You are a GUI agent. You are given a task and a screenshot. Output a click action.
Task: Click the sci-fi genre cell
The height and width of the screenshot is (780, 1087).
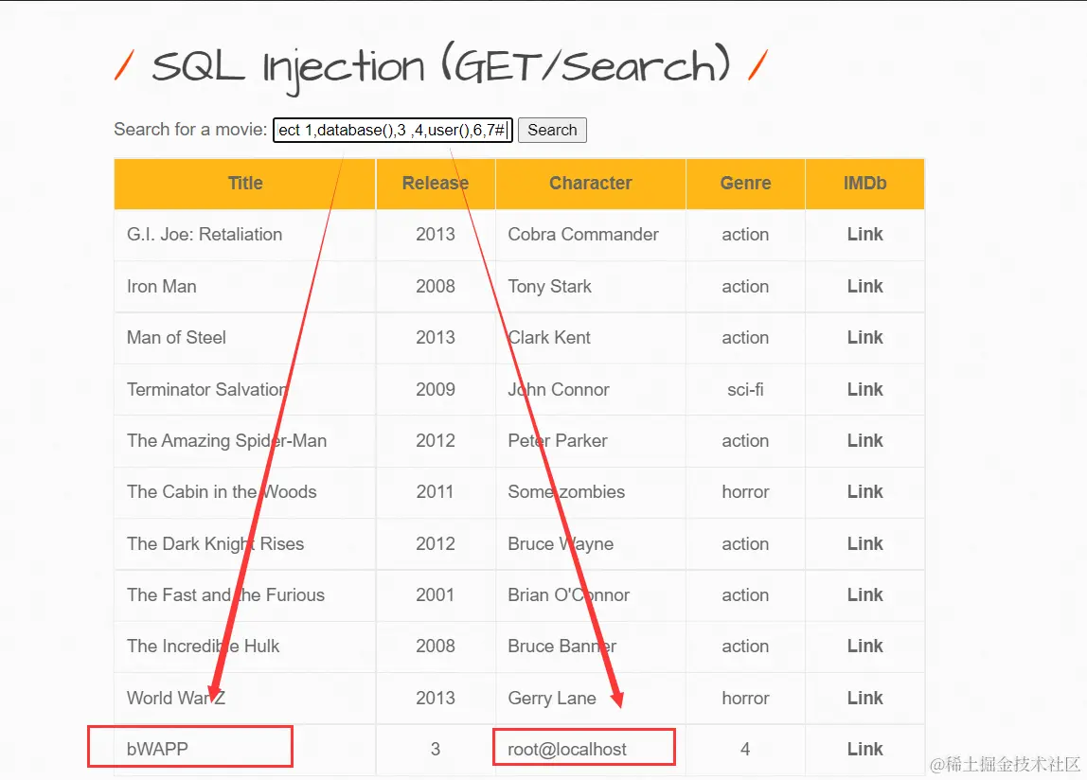[x=745, y=390]
